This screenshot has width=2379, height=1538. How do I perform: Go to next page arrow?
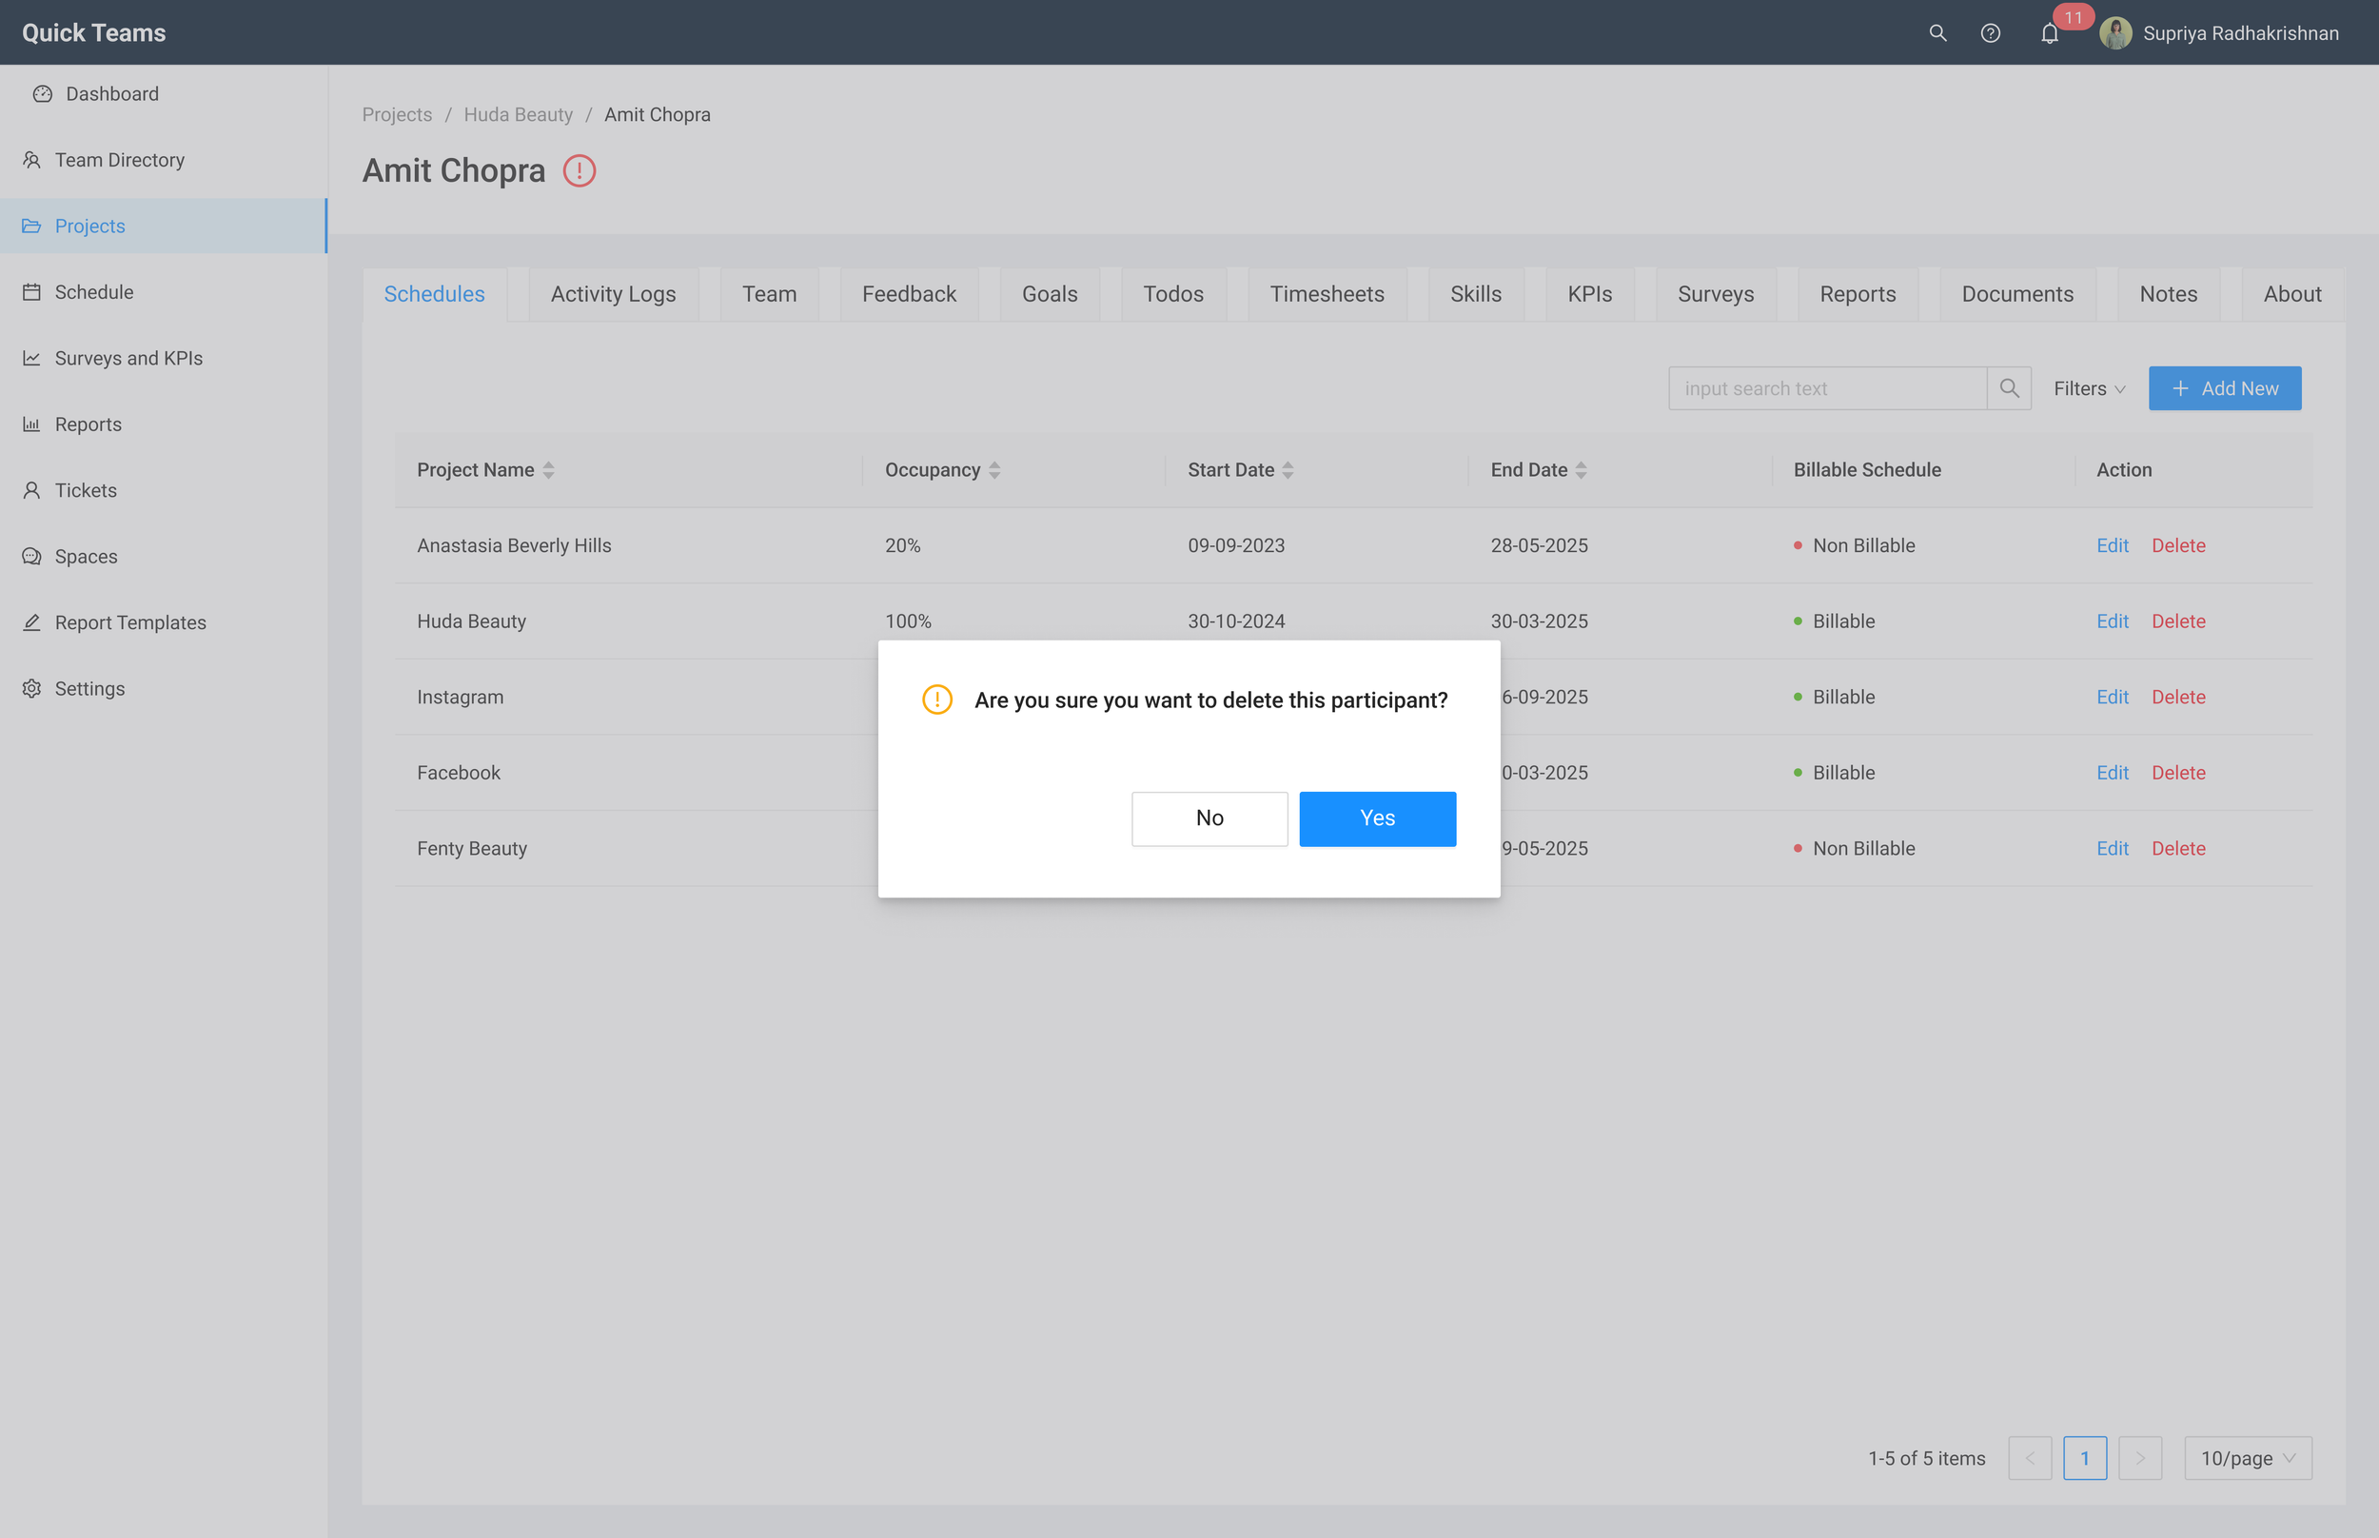2139,1458
